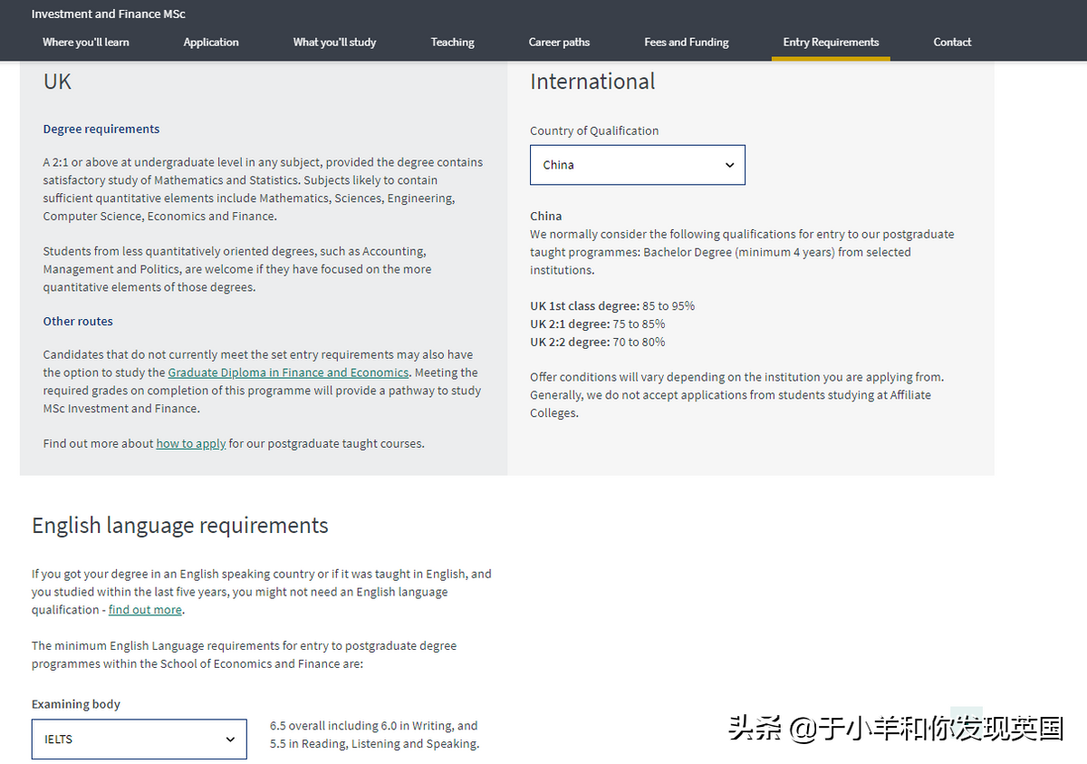This screenshot has height=764, width=1087.
Task: Click the English language requirements heading
Action: point(180,526)
